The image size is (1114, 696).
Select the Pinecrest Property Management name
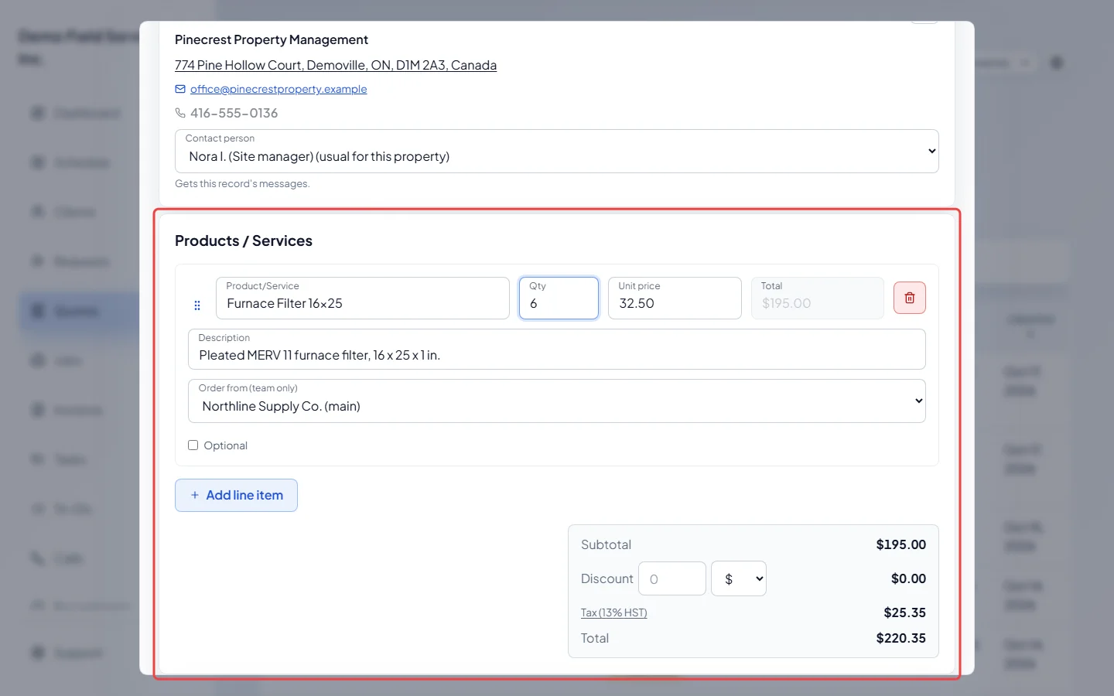[x=272, y=39]
